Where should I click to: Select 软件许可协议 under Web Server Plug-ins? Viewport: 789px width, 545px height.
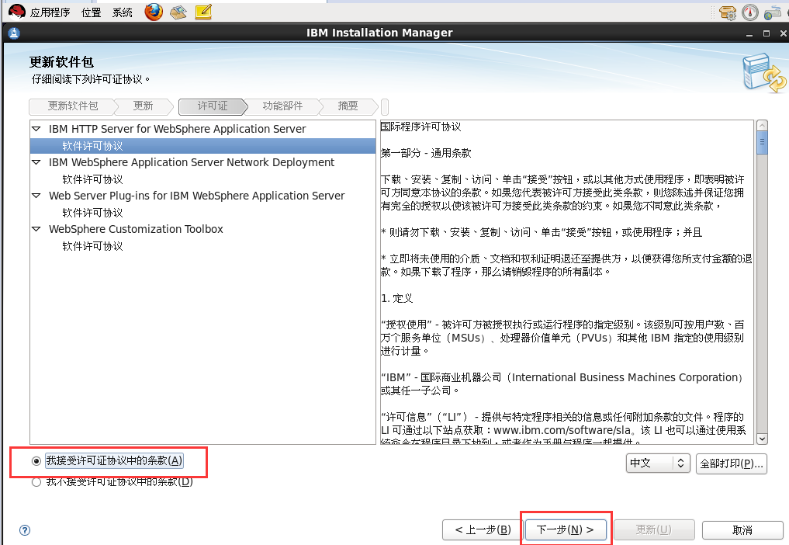tap(92, 213)
